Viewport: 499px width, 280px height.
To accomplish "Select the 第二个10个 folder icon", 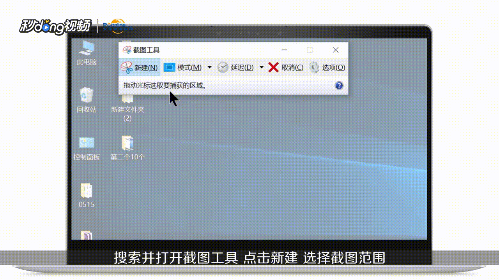I will point(127,148).
